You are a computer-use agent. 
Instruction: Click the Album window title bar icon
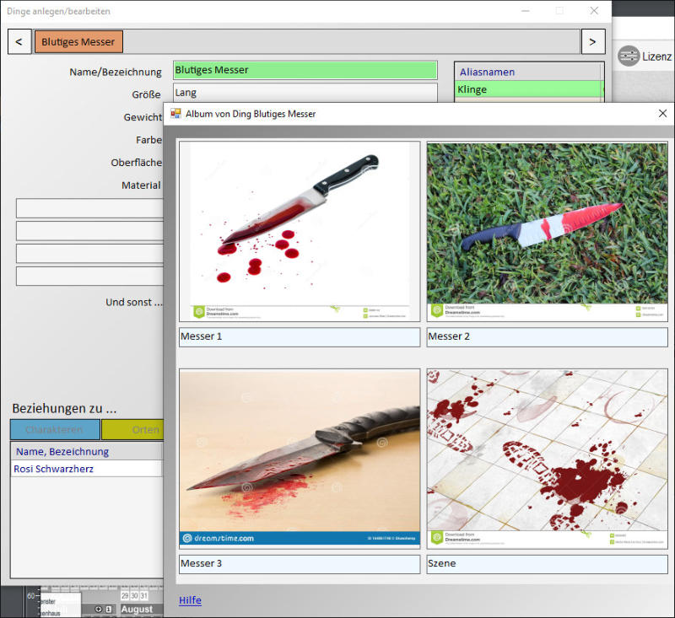(x=175, y=113)
